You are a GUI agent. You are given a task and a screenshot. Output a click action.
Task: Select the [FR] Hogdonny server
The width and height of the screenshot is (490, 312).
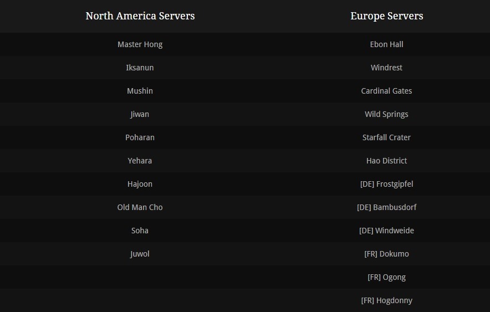(386, 300)
